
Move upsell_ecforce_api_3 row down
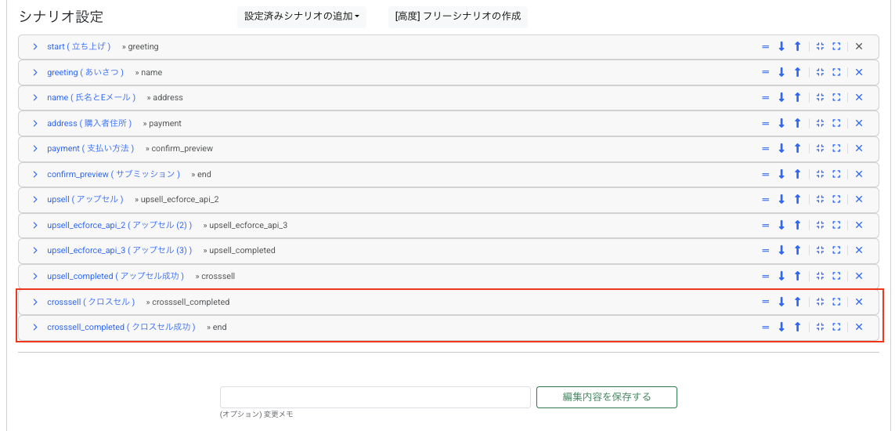click(x=781, y=250)
